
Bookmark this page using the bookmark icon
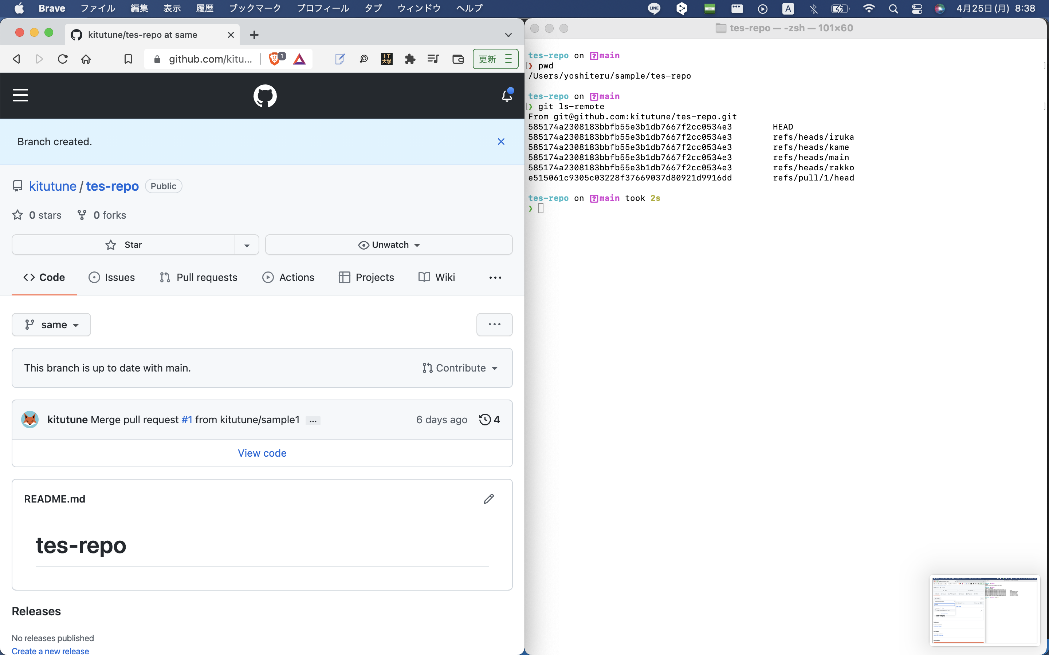coord(128,59)
